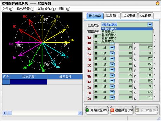Click the orange round button in title bar
162x121 pixels.
pos(158,3)
